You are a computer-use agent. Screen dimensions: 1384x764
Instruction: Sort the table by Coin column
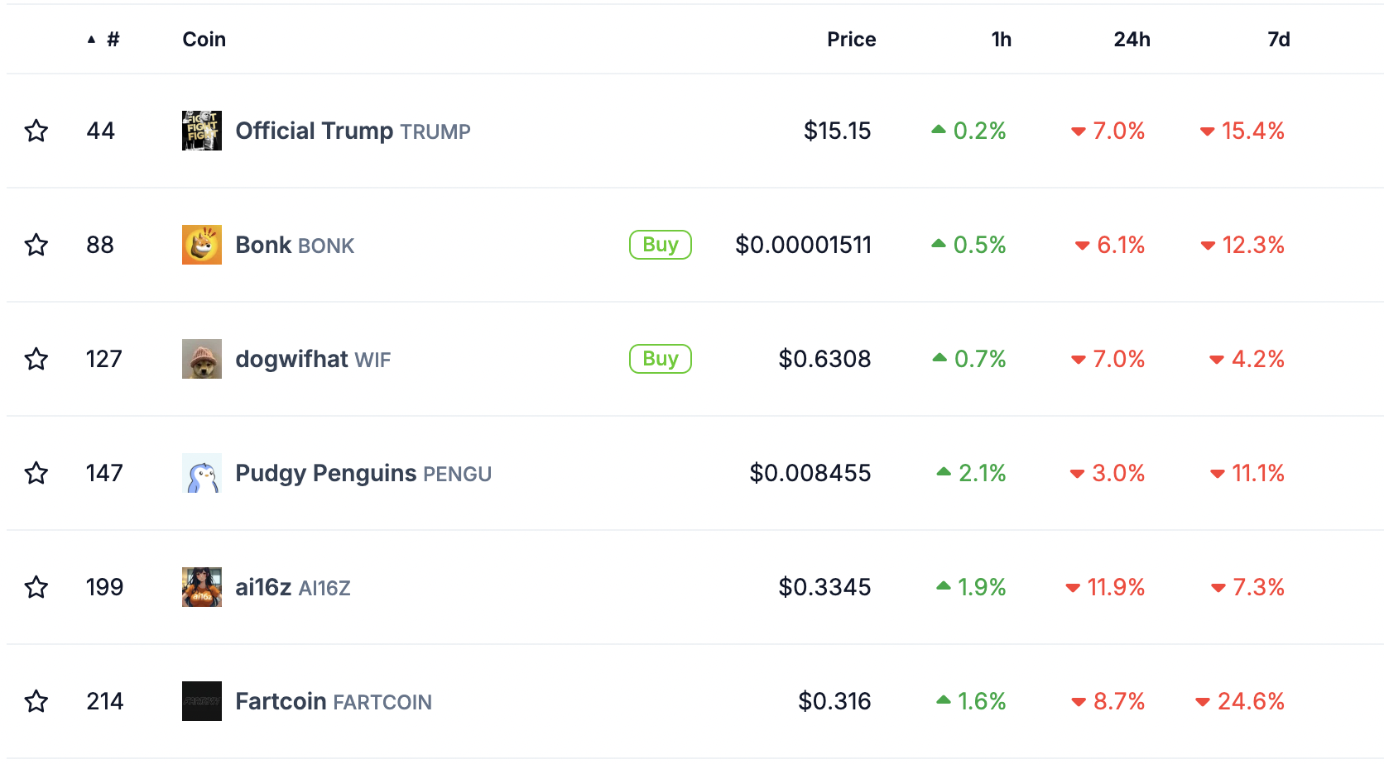coord(204,40)
